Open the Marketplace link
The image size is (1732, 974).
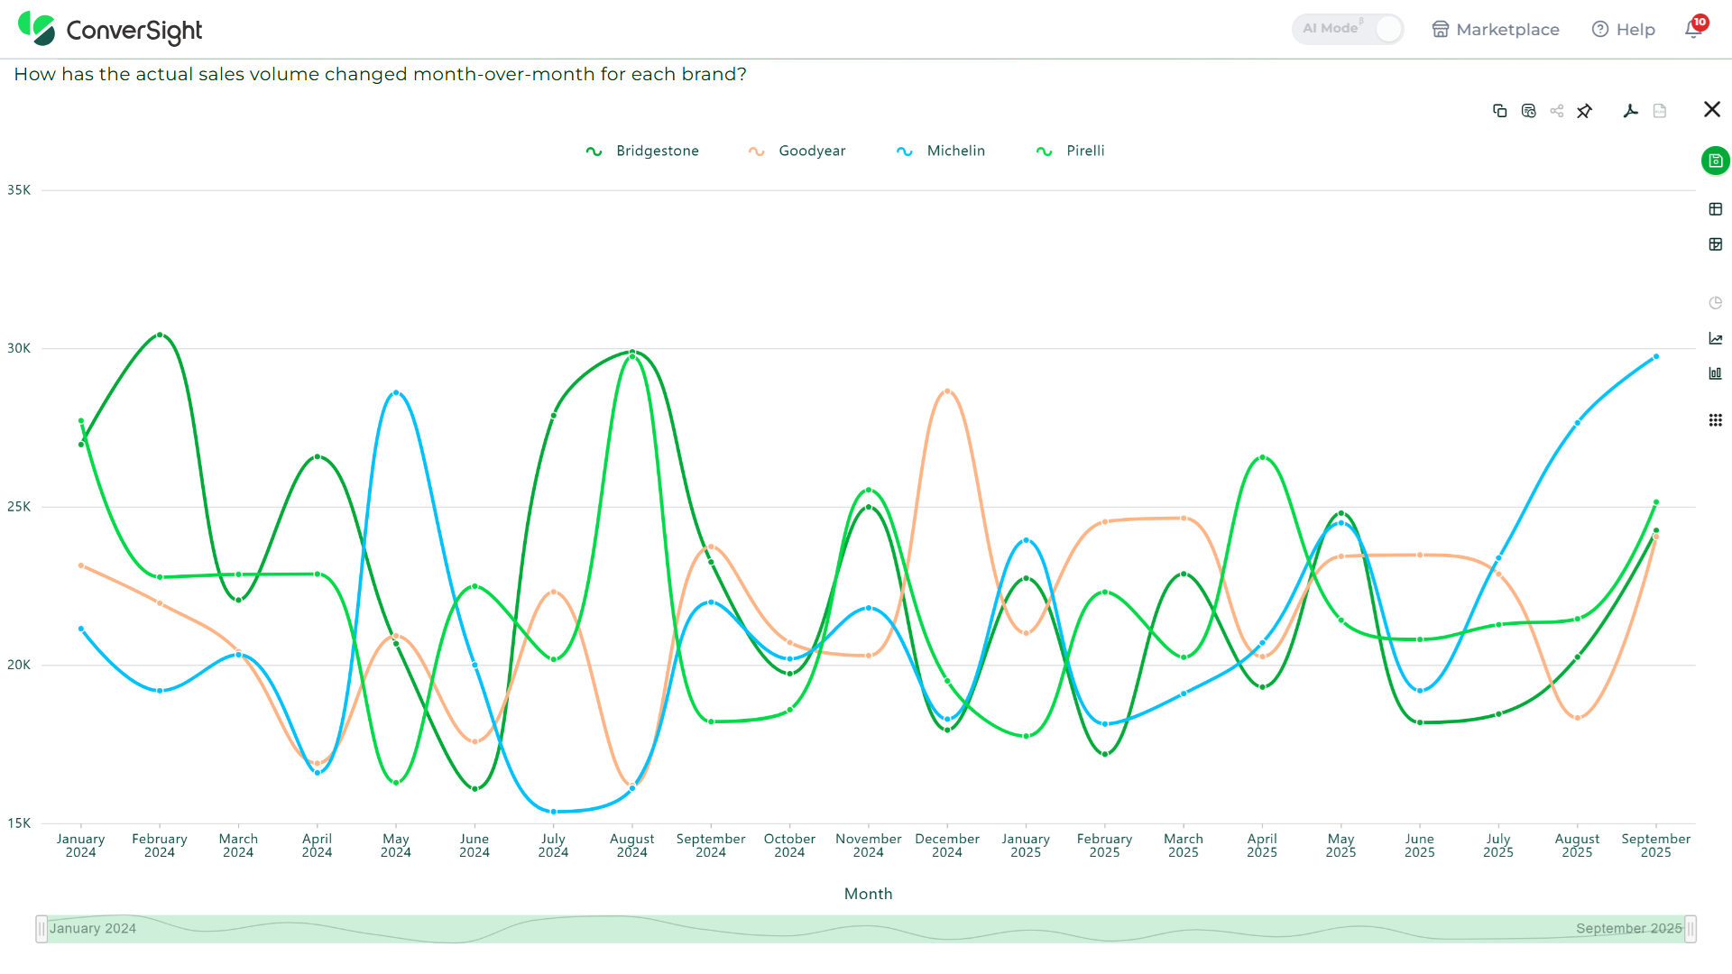(1496, 30)
